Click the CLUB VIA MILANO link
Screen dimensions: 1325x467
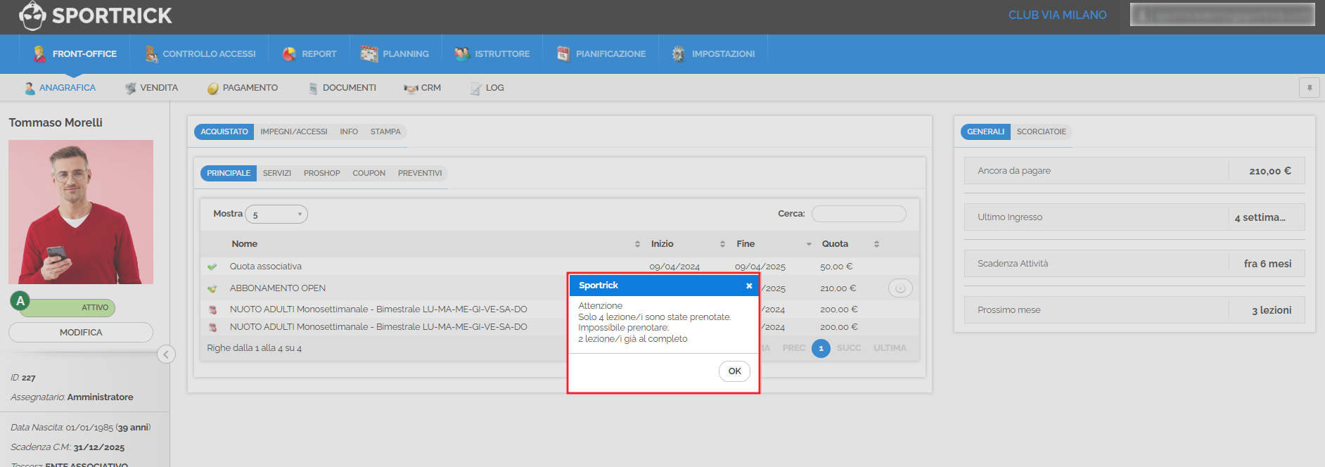tap(1057, 15)
